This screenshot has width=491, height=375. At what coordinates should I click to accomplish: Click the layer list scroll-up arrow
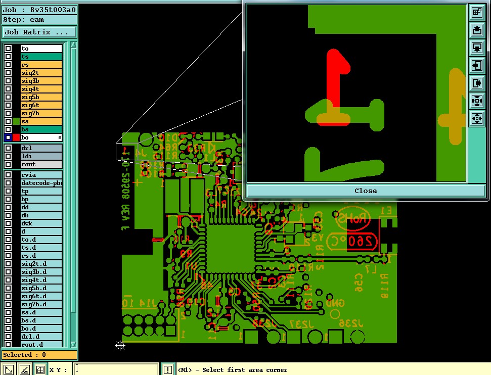[73, 45]
